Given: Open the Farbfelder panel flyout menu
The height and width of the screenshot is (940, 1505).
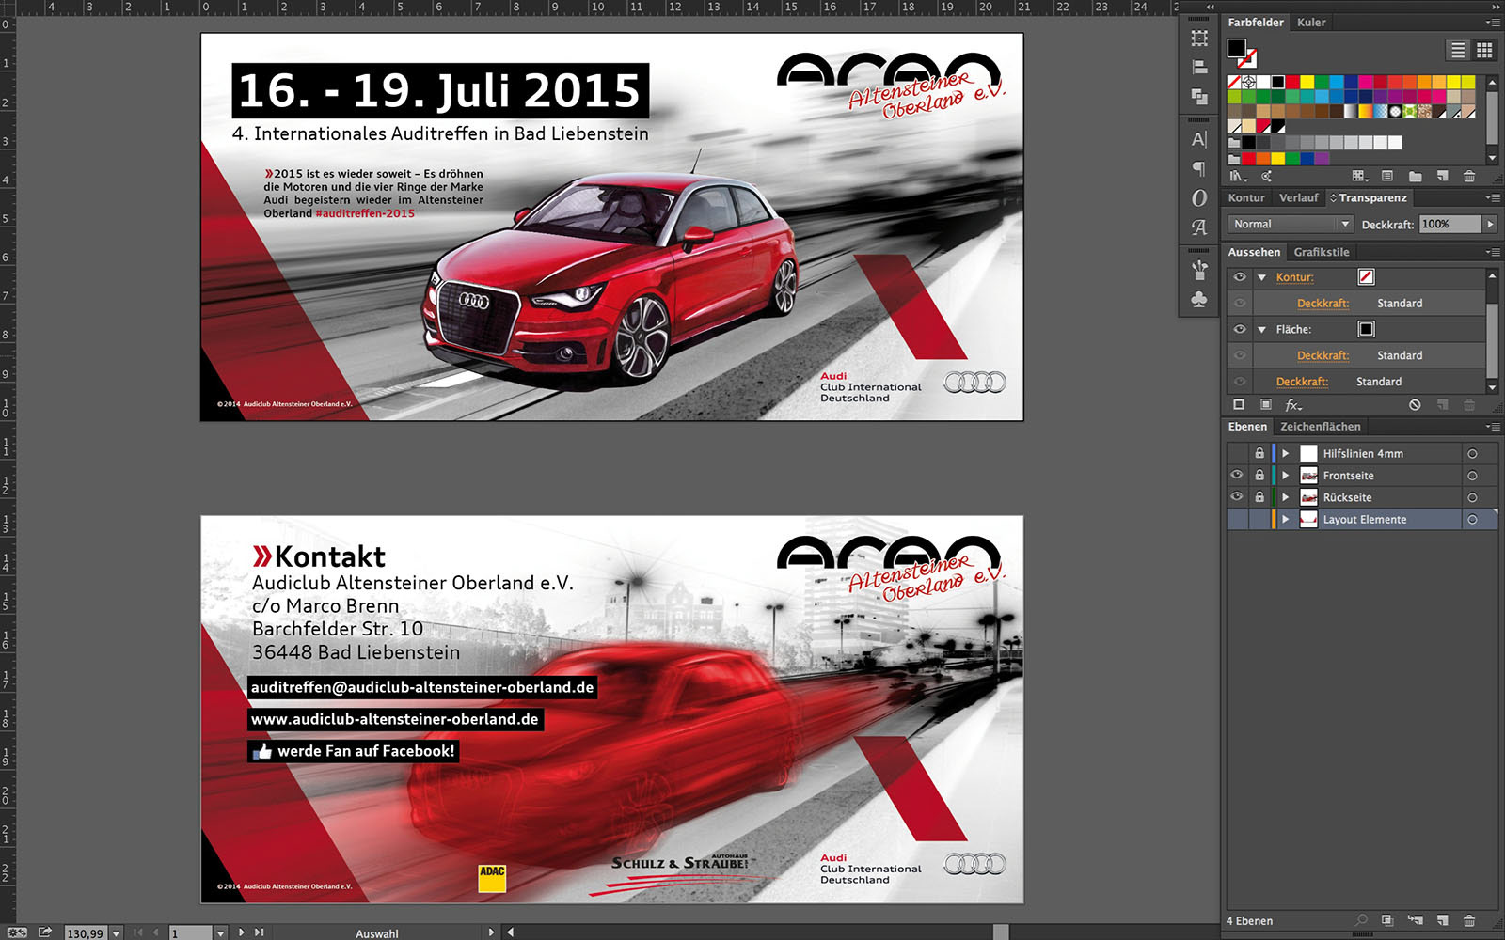Looking at the screenshot, I should click(x=1493, y=23).
